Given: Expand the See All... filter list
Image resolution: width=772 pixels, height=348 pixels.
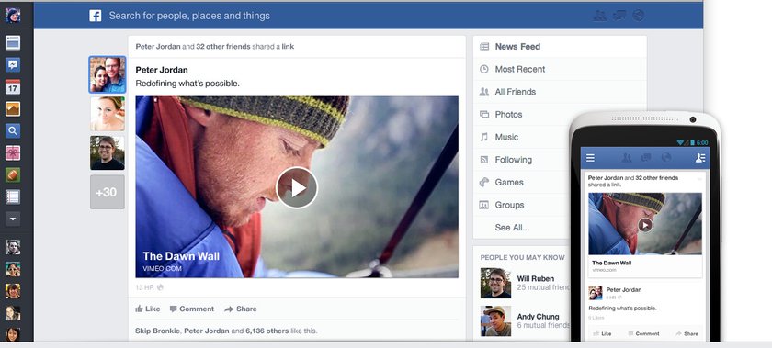Looking at the screenshot, I should coord(512,228).
